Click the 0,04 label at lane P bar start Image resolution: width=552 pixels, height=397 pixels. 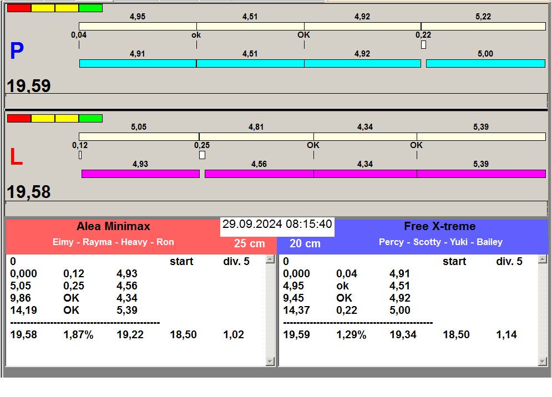pos(79,35)
